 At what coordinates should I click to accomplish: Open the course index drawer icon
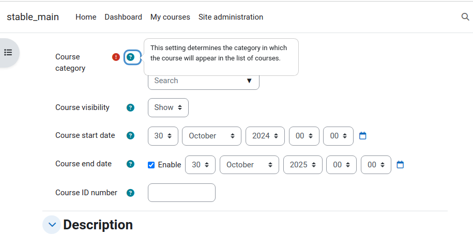pos(8,53)
